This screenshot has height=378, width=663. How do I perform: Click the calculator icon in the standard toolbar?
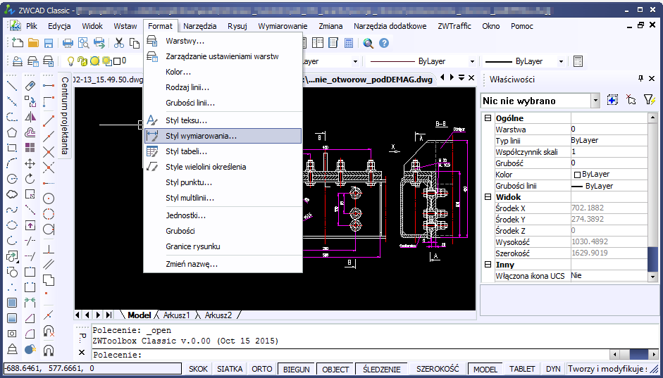[x=349, y=43]
